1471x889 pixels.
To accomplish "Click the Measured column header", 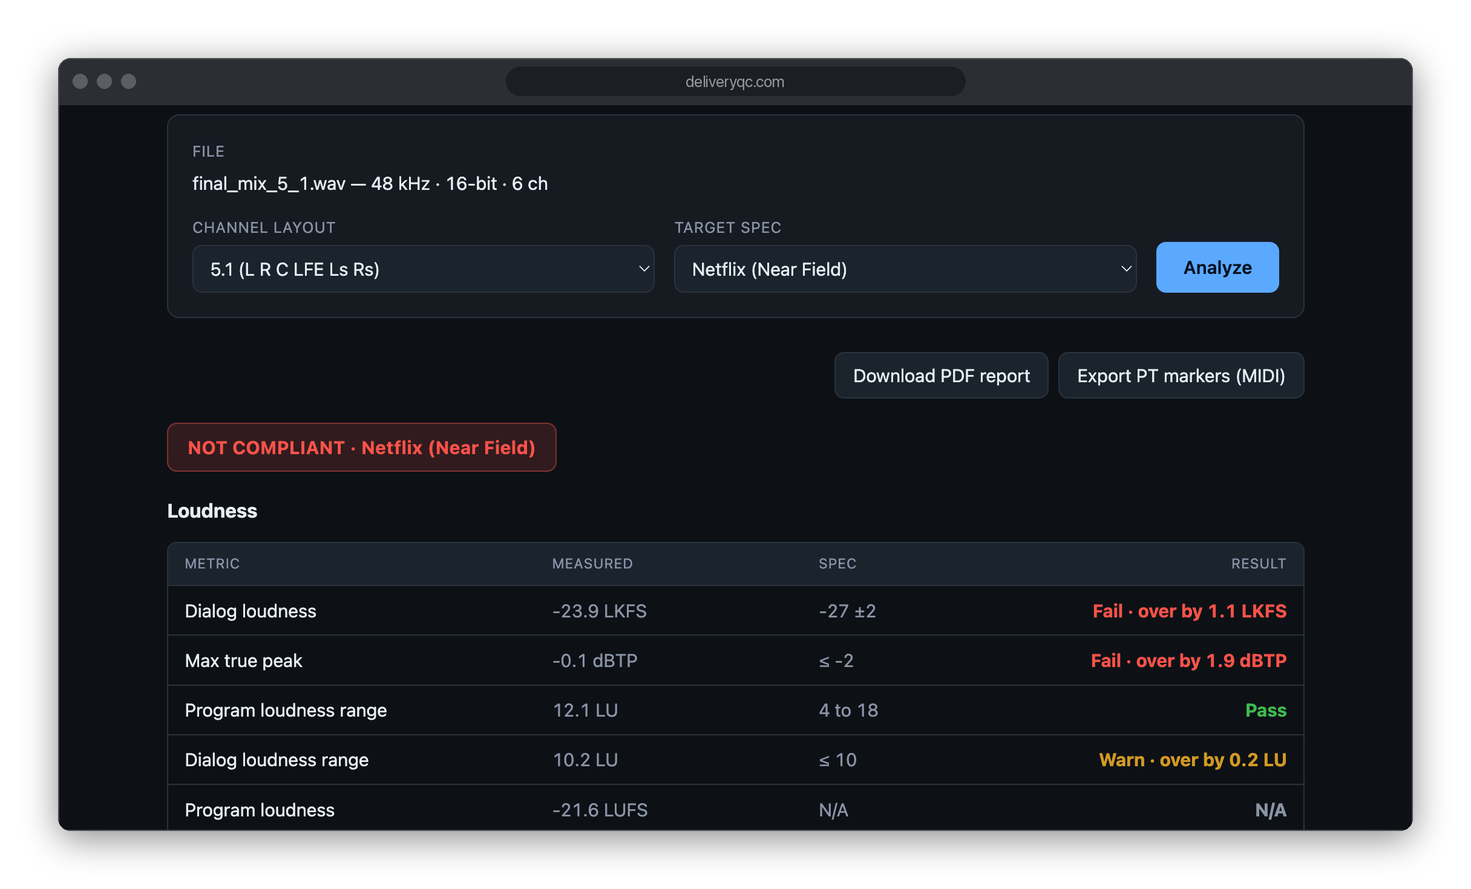I will point(592,564).
